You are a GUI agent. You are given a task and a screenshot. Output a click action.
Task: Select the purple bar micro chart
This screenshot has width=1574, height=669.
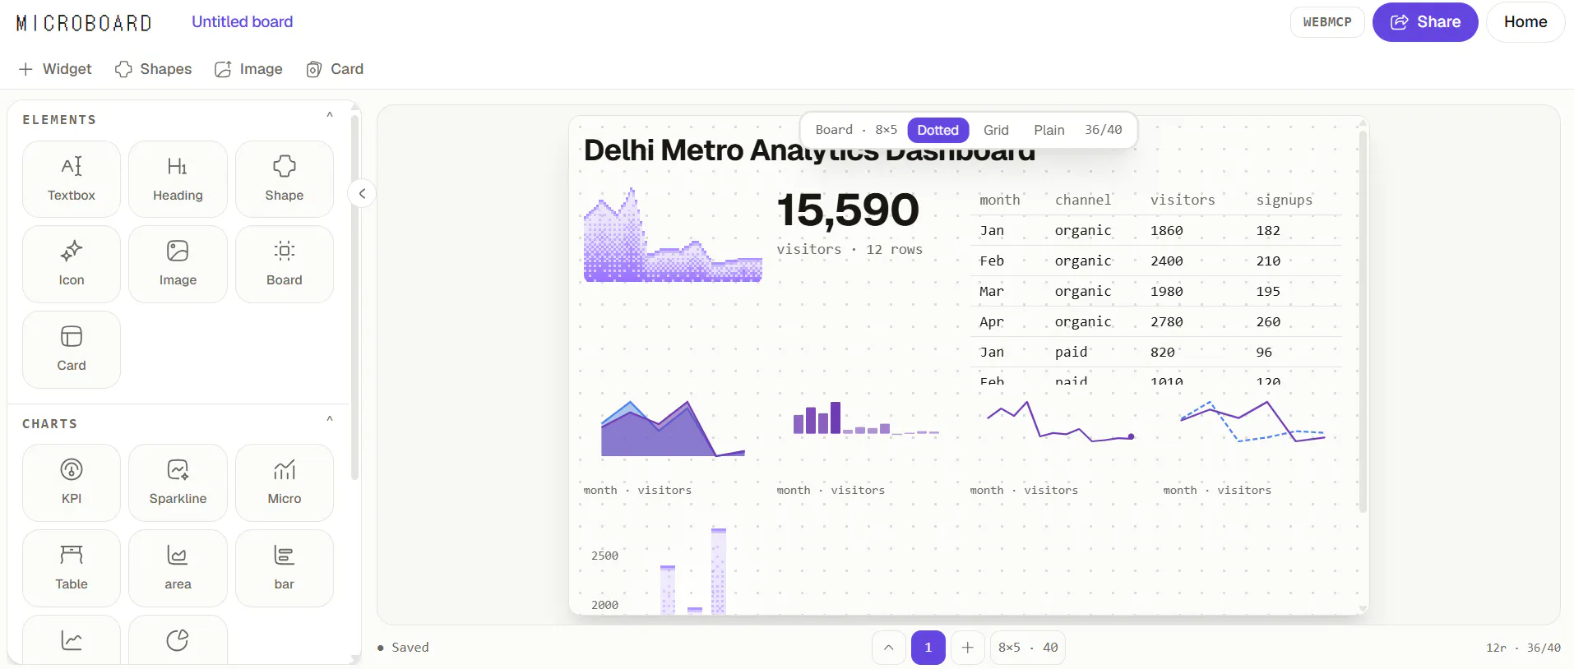[x=866, y=418]
